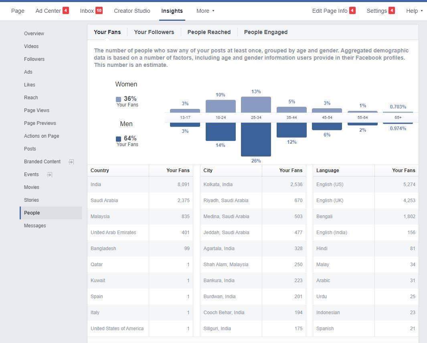Switch to the Your Followers tab
Image resolution: width=427 pixels, height=343 pixels.
[154, 32]
